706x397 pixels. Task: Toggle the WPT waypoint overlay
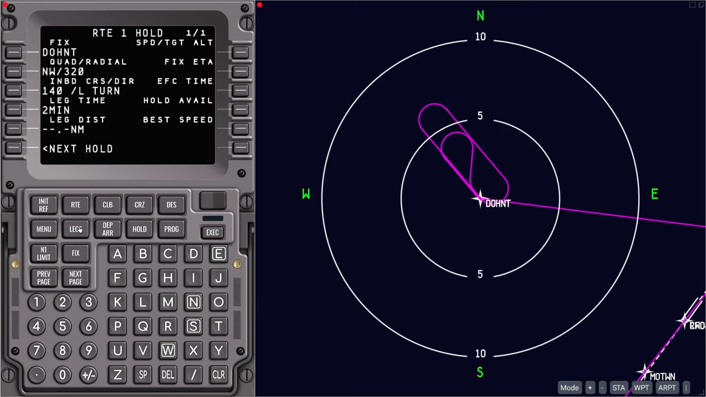(641, 388)
